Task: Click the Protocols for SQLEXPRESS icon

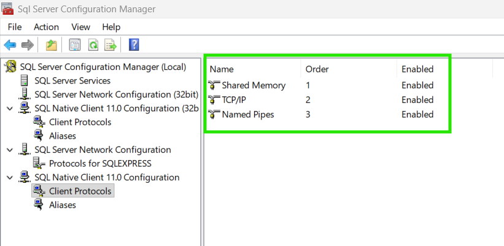Action: pos(39,163)
